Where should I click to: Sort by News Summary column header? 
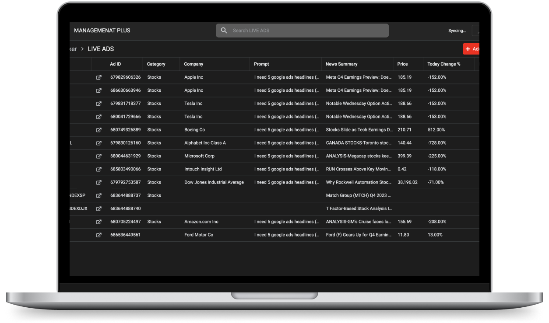(x=341, y=64)
